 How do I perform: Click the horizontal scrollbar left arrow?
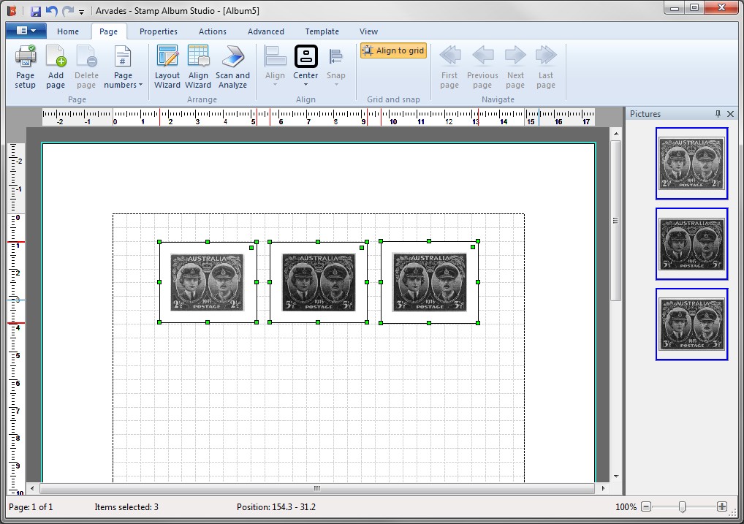pos(32,488)
